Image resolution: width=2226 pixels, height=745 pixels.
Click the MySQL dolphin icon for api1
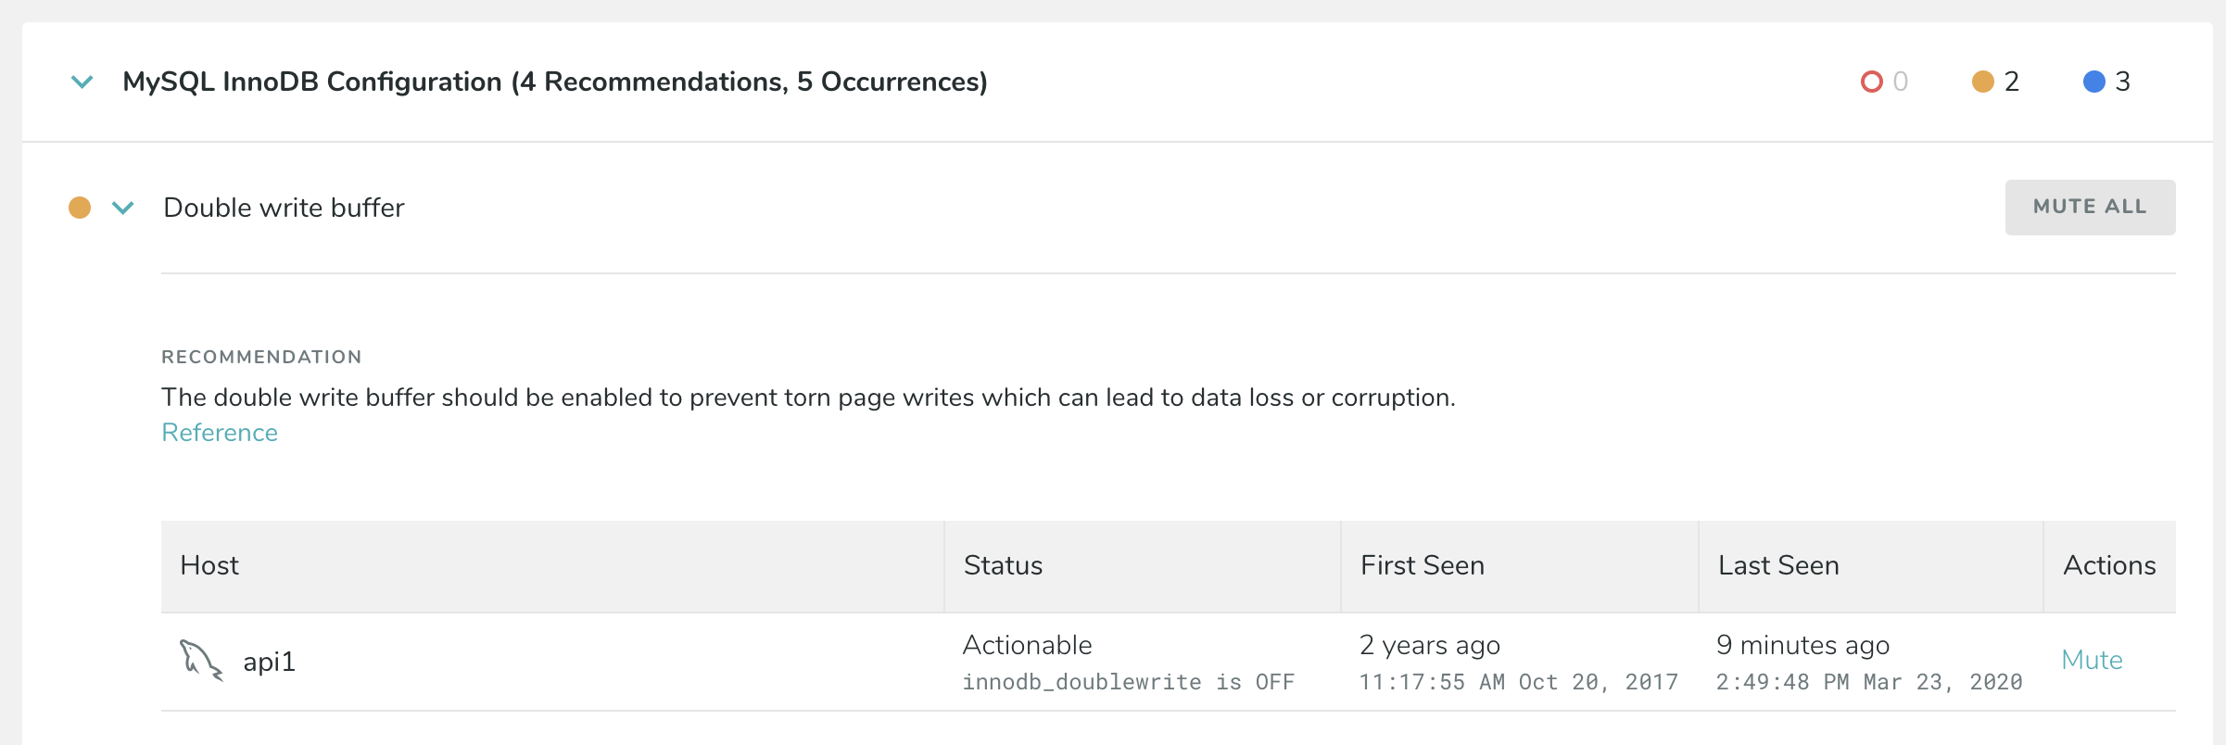[200, 661]
